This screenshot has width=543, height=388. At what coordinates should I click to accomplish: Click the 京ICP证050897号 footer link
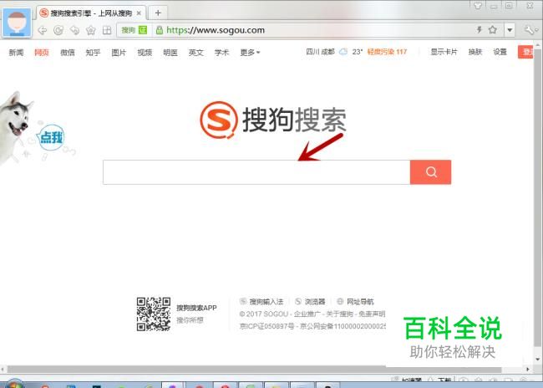tap(267, 326)
